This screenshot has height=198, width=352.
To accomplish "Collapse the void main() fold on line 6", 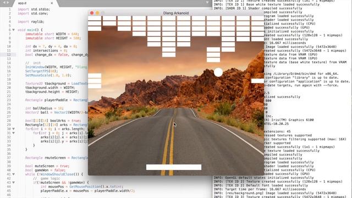I will point(13,30).
